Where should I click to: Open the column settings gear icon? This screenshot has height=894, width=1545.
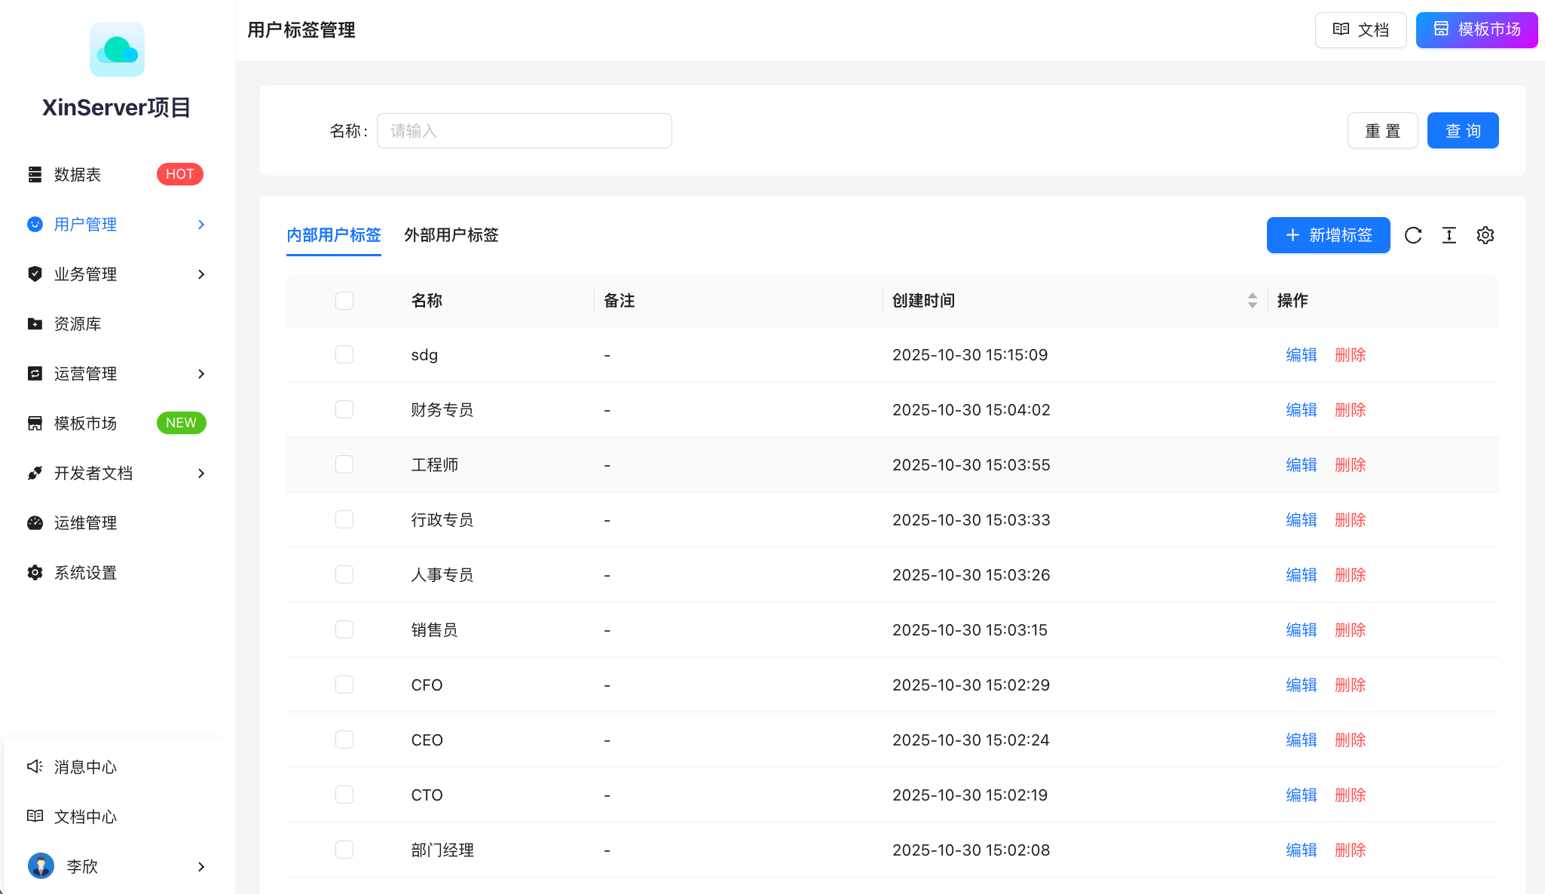[x=1485, y=235]
